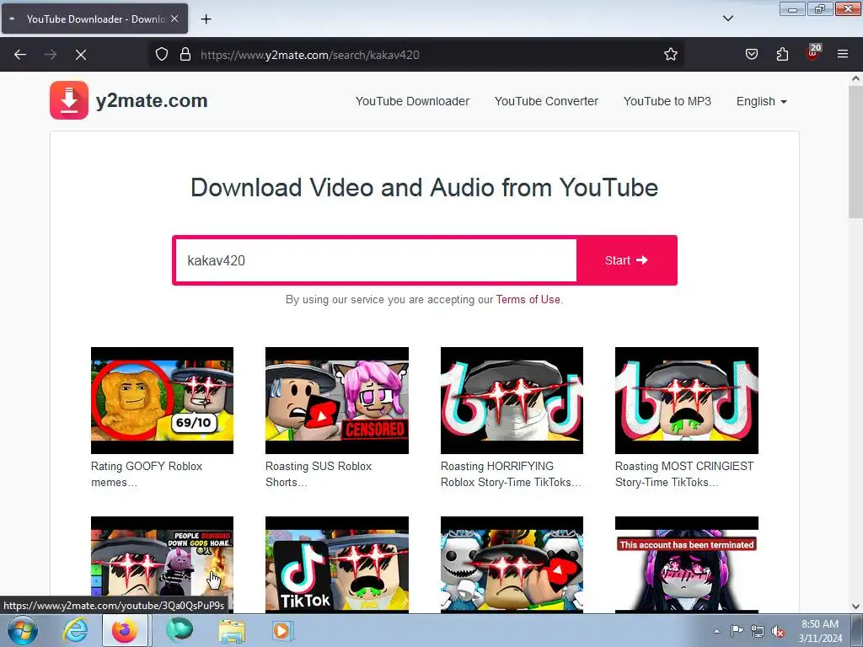Click the Action Center flag icon

[737, 631]
